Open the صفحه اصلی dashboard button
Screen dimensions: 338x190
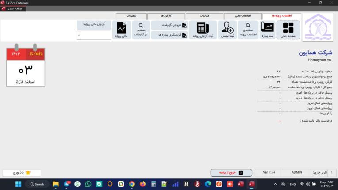tap(288, 30)
